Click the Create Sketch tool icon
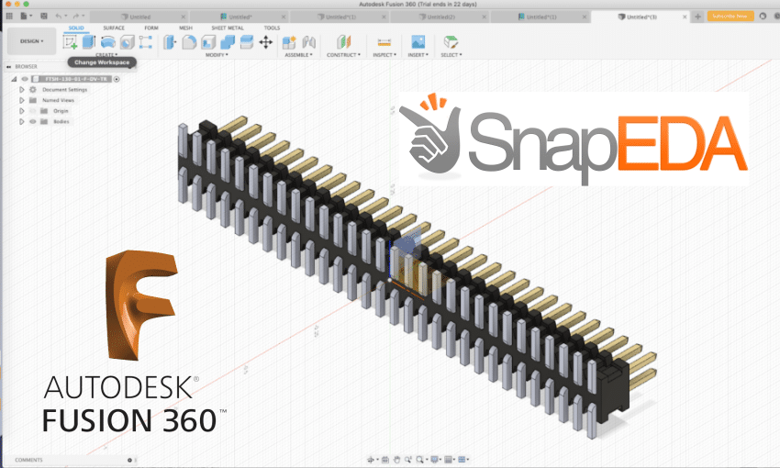This screenshot has height=468, width=780. (70, 42)
